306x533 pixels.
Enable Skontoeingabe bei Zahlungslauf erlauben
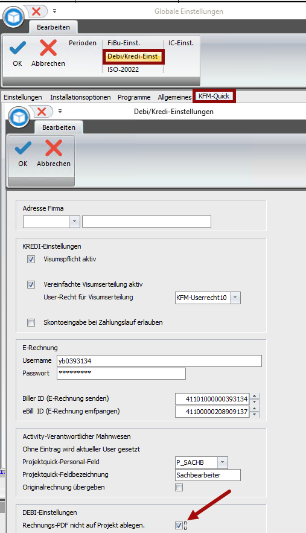[x=31, y=322]
